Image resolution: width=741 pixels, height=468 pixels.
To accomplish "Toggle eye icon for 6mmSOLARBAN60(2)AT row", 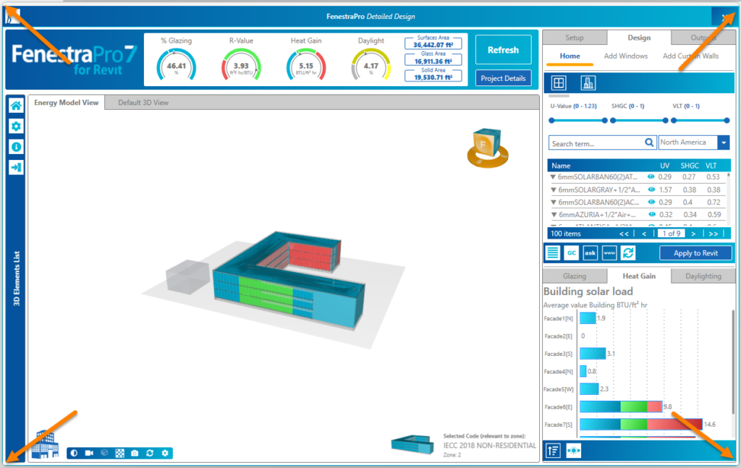I will click(651, 176).
